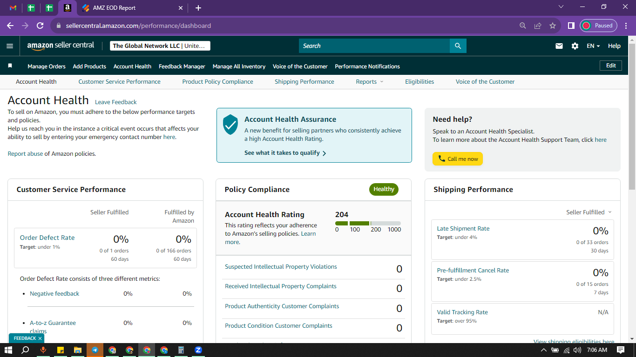Click the Healthy status badge
This screenshot has width=636, height=357.
(384, 189)
